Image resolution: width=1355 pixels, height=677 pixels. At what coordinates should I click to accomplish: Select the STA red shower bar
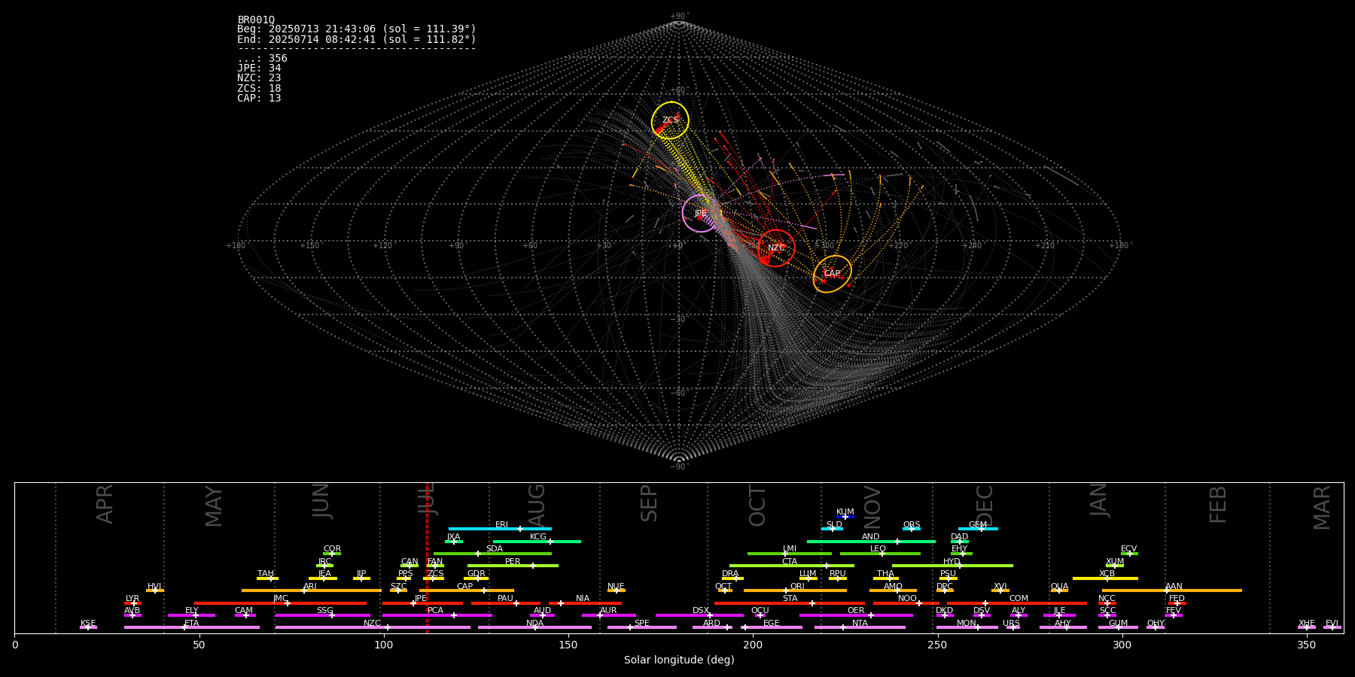click(790, 603)
